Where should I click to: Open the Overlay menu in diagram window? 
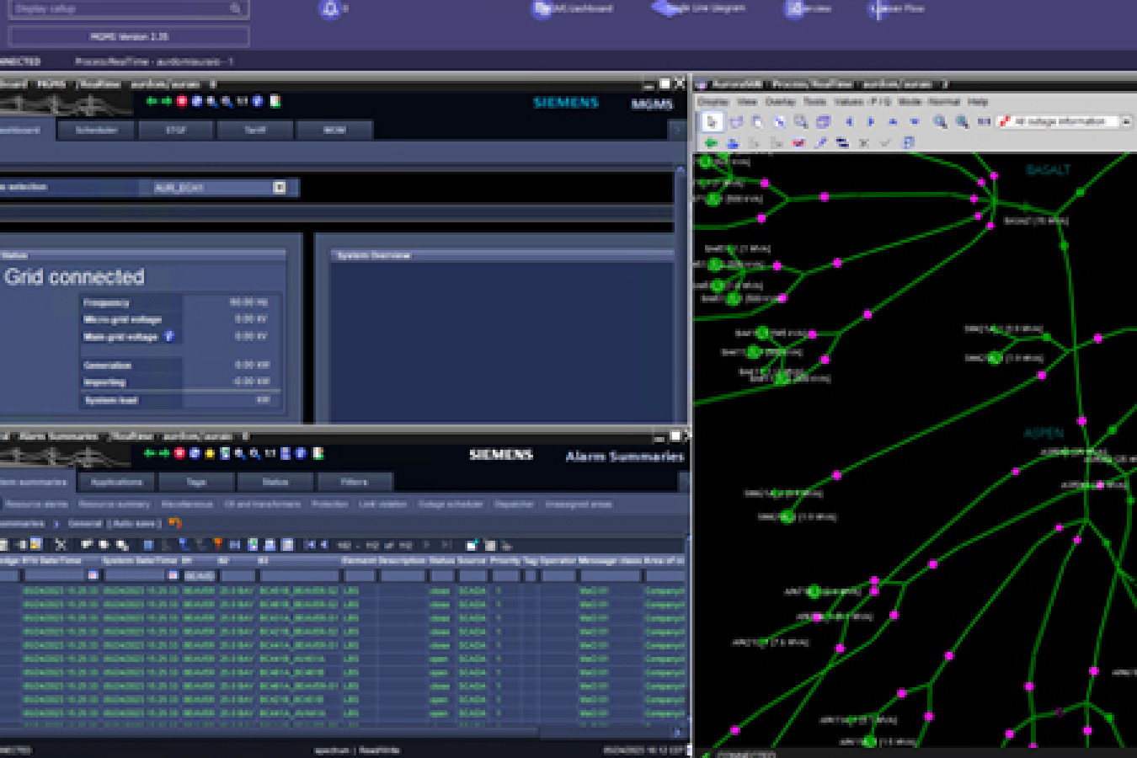coord(780,102)
